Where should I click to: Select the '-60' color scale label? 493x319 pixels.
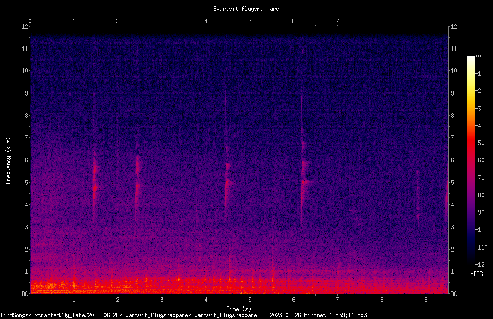pyautogui.click(x=479, y=160)
